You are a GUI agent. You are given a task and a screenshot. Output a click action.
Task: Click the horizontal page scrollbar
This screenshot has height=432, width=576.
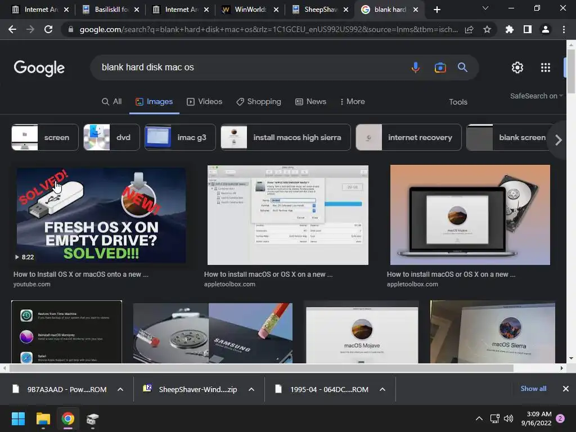[x=262, y=368]
